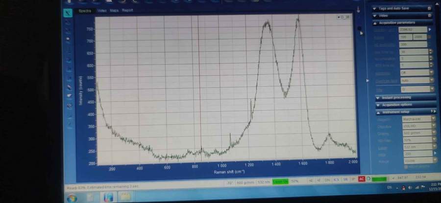The height and width of the screenshot is (203, 441).
Task: Switch to the Spectra tab
Action: point(85,11)
